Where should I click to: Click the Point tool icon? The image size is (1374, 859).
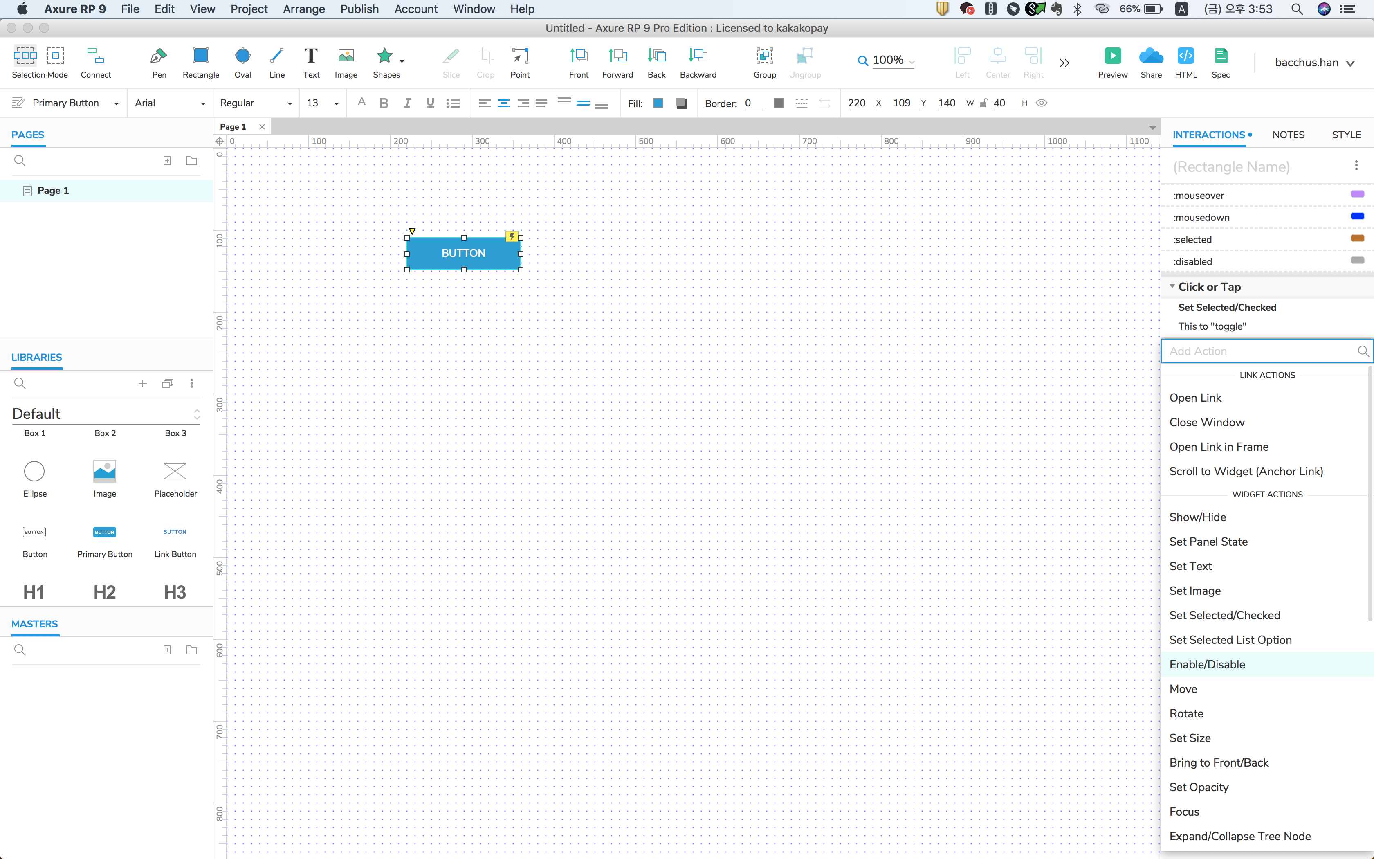pyautogui.click(x=519, y=56)
